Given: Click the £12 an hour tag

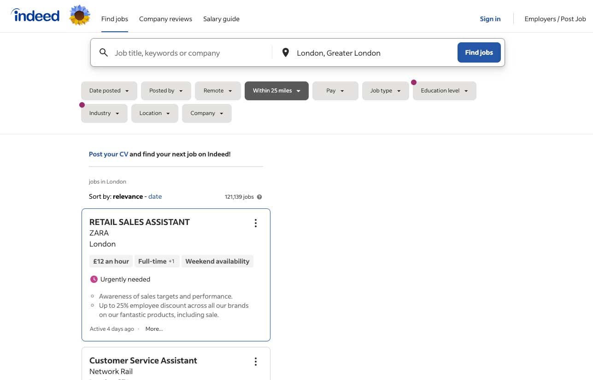Looking at the screenshot, I should 111,261.
